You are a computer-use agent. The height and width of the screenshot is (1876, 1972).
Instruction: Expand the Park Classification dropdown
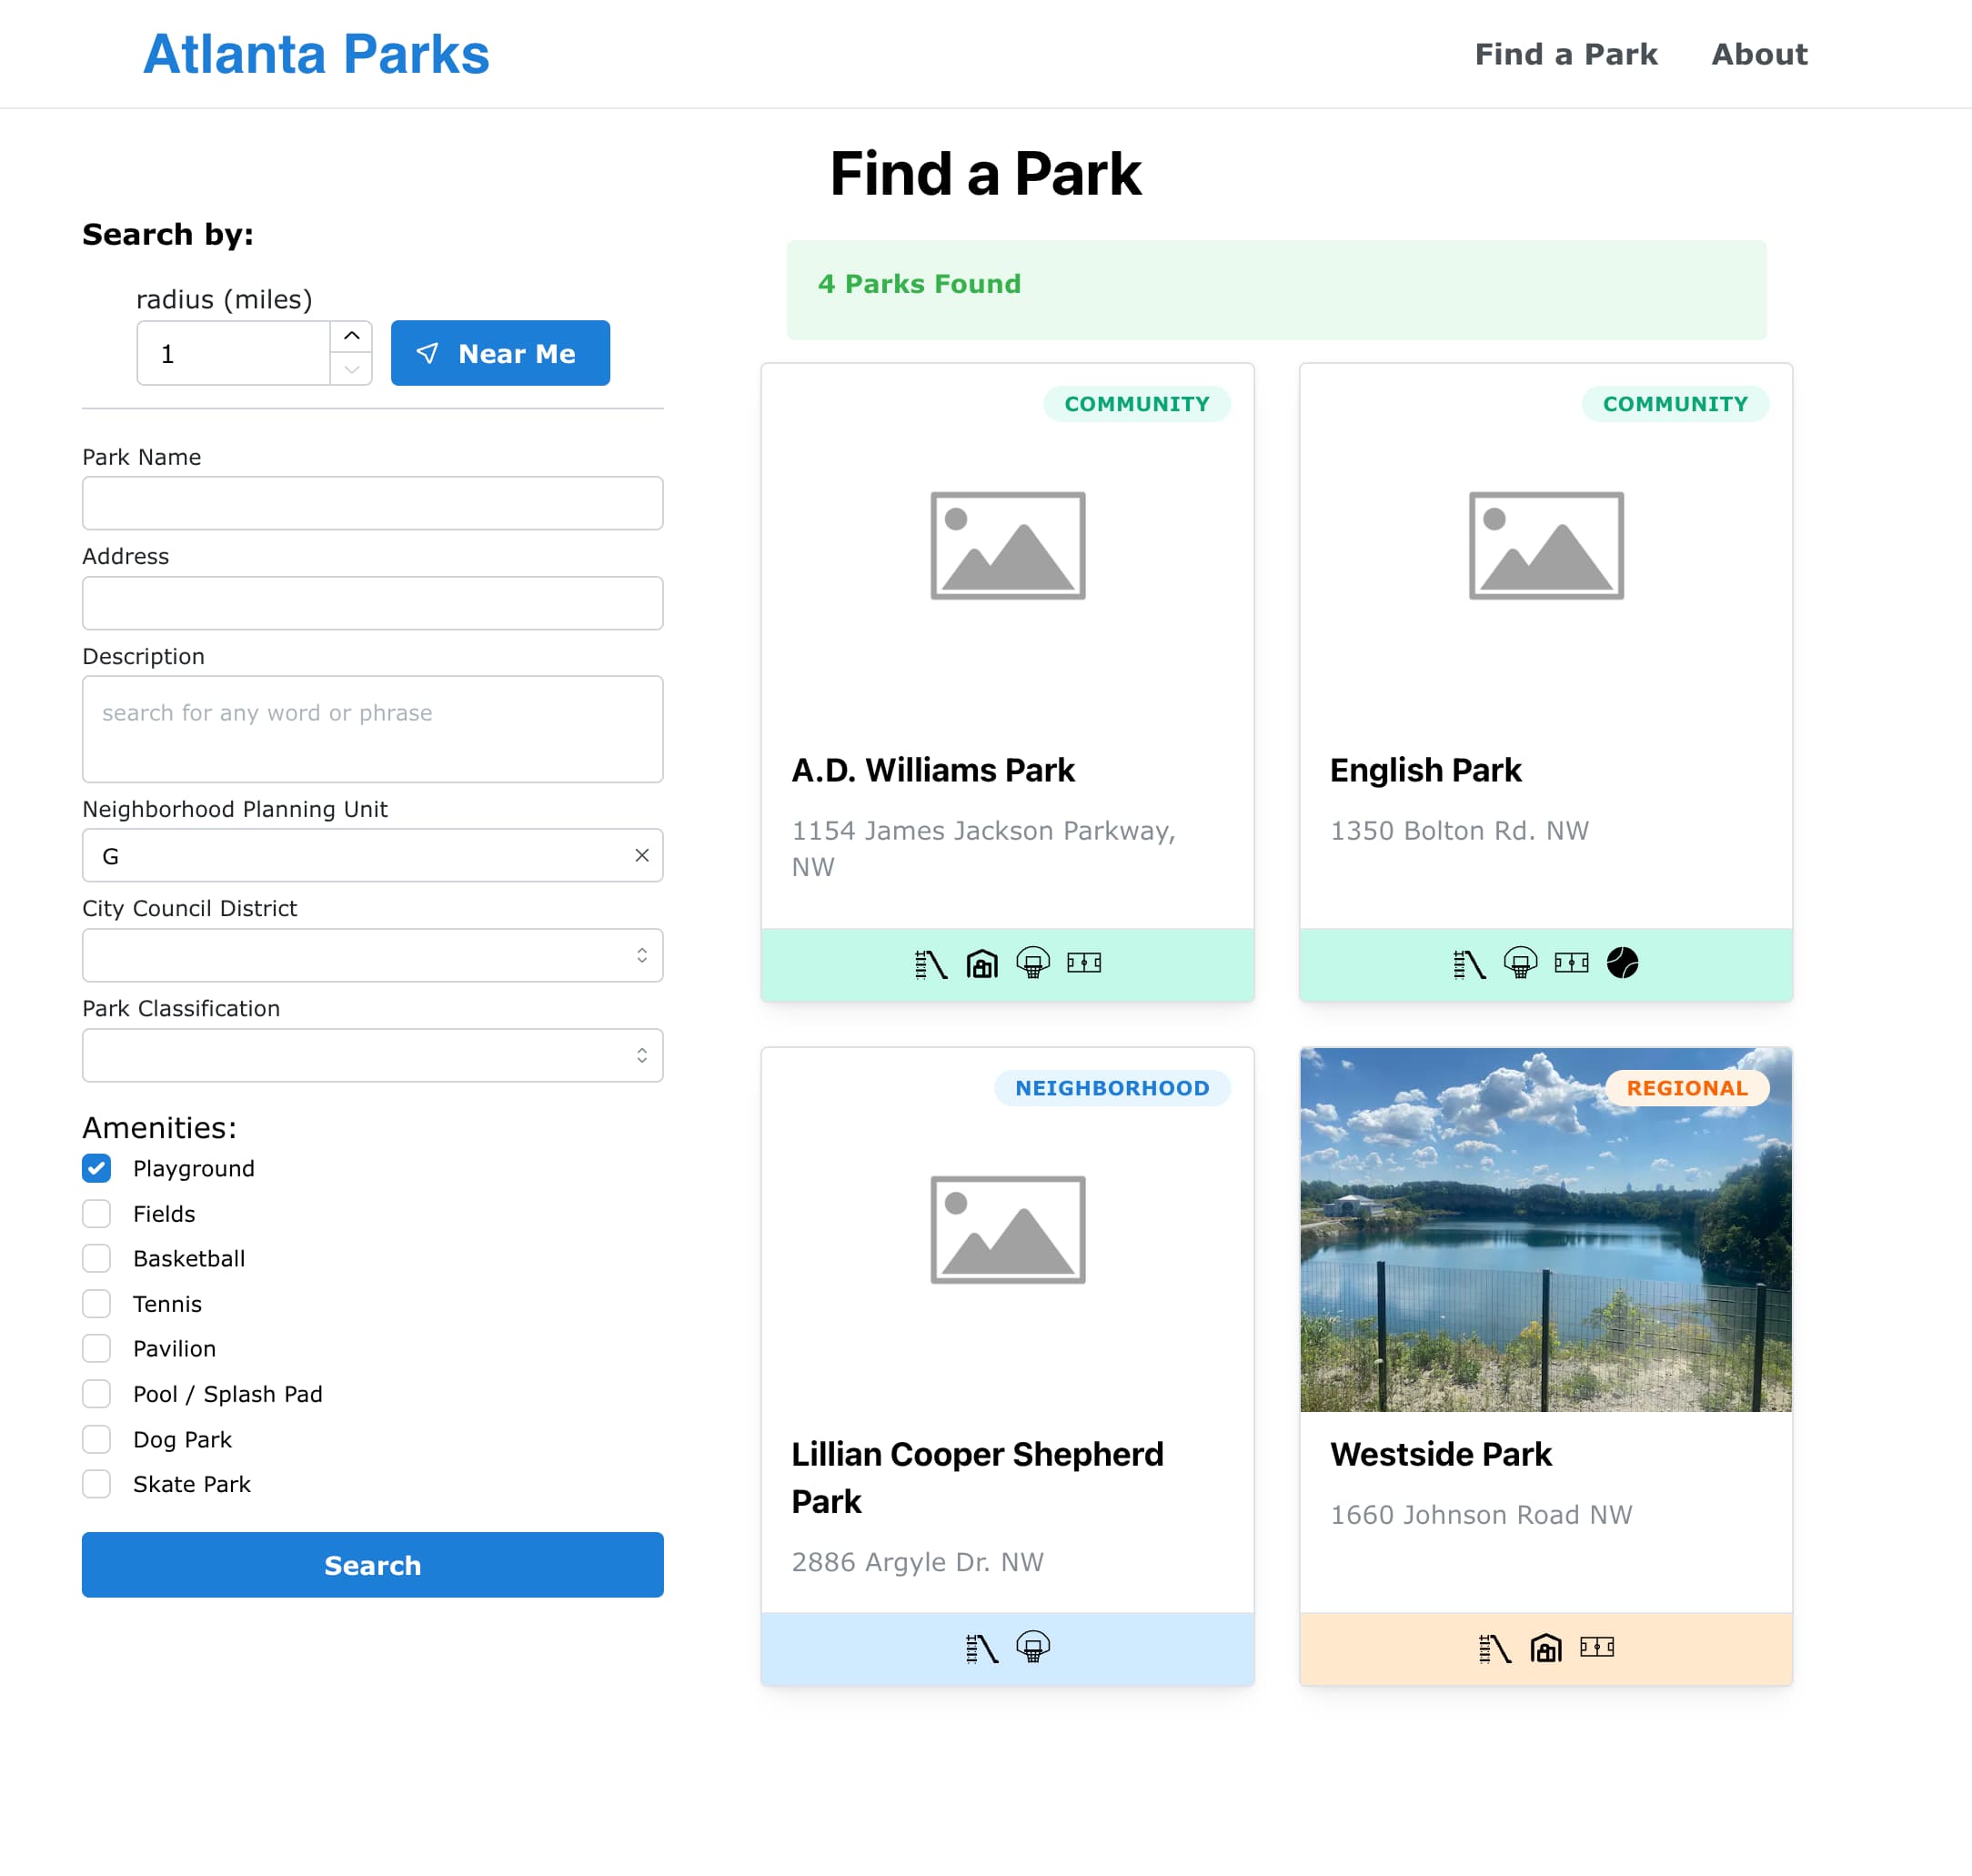(372, 1055)
